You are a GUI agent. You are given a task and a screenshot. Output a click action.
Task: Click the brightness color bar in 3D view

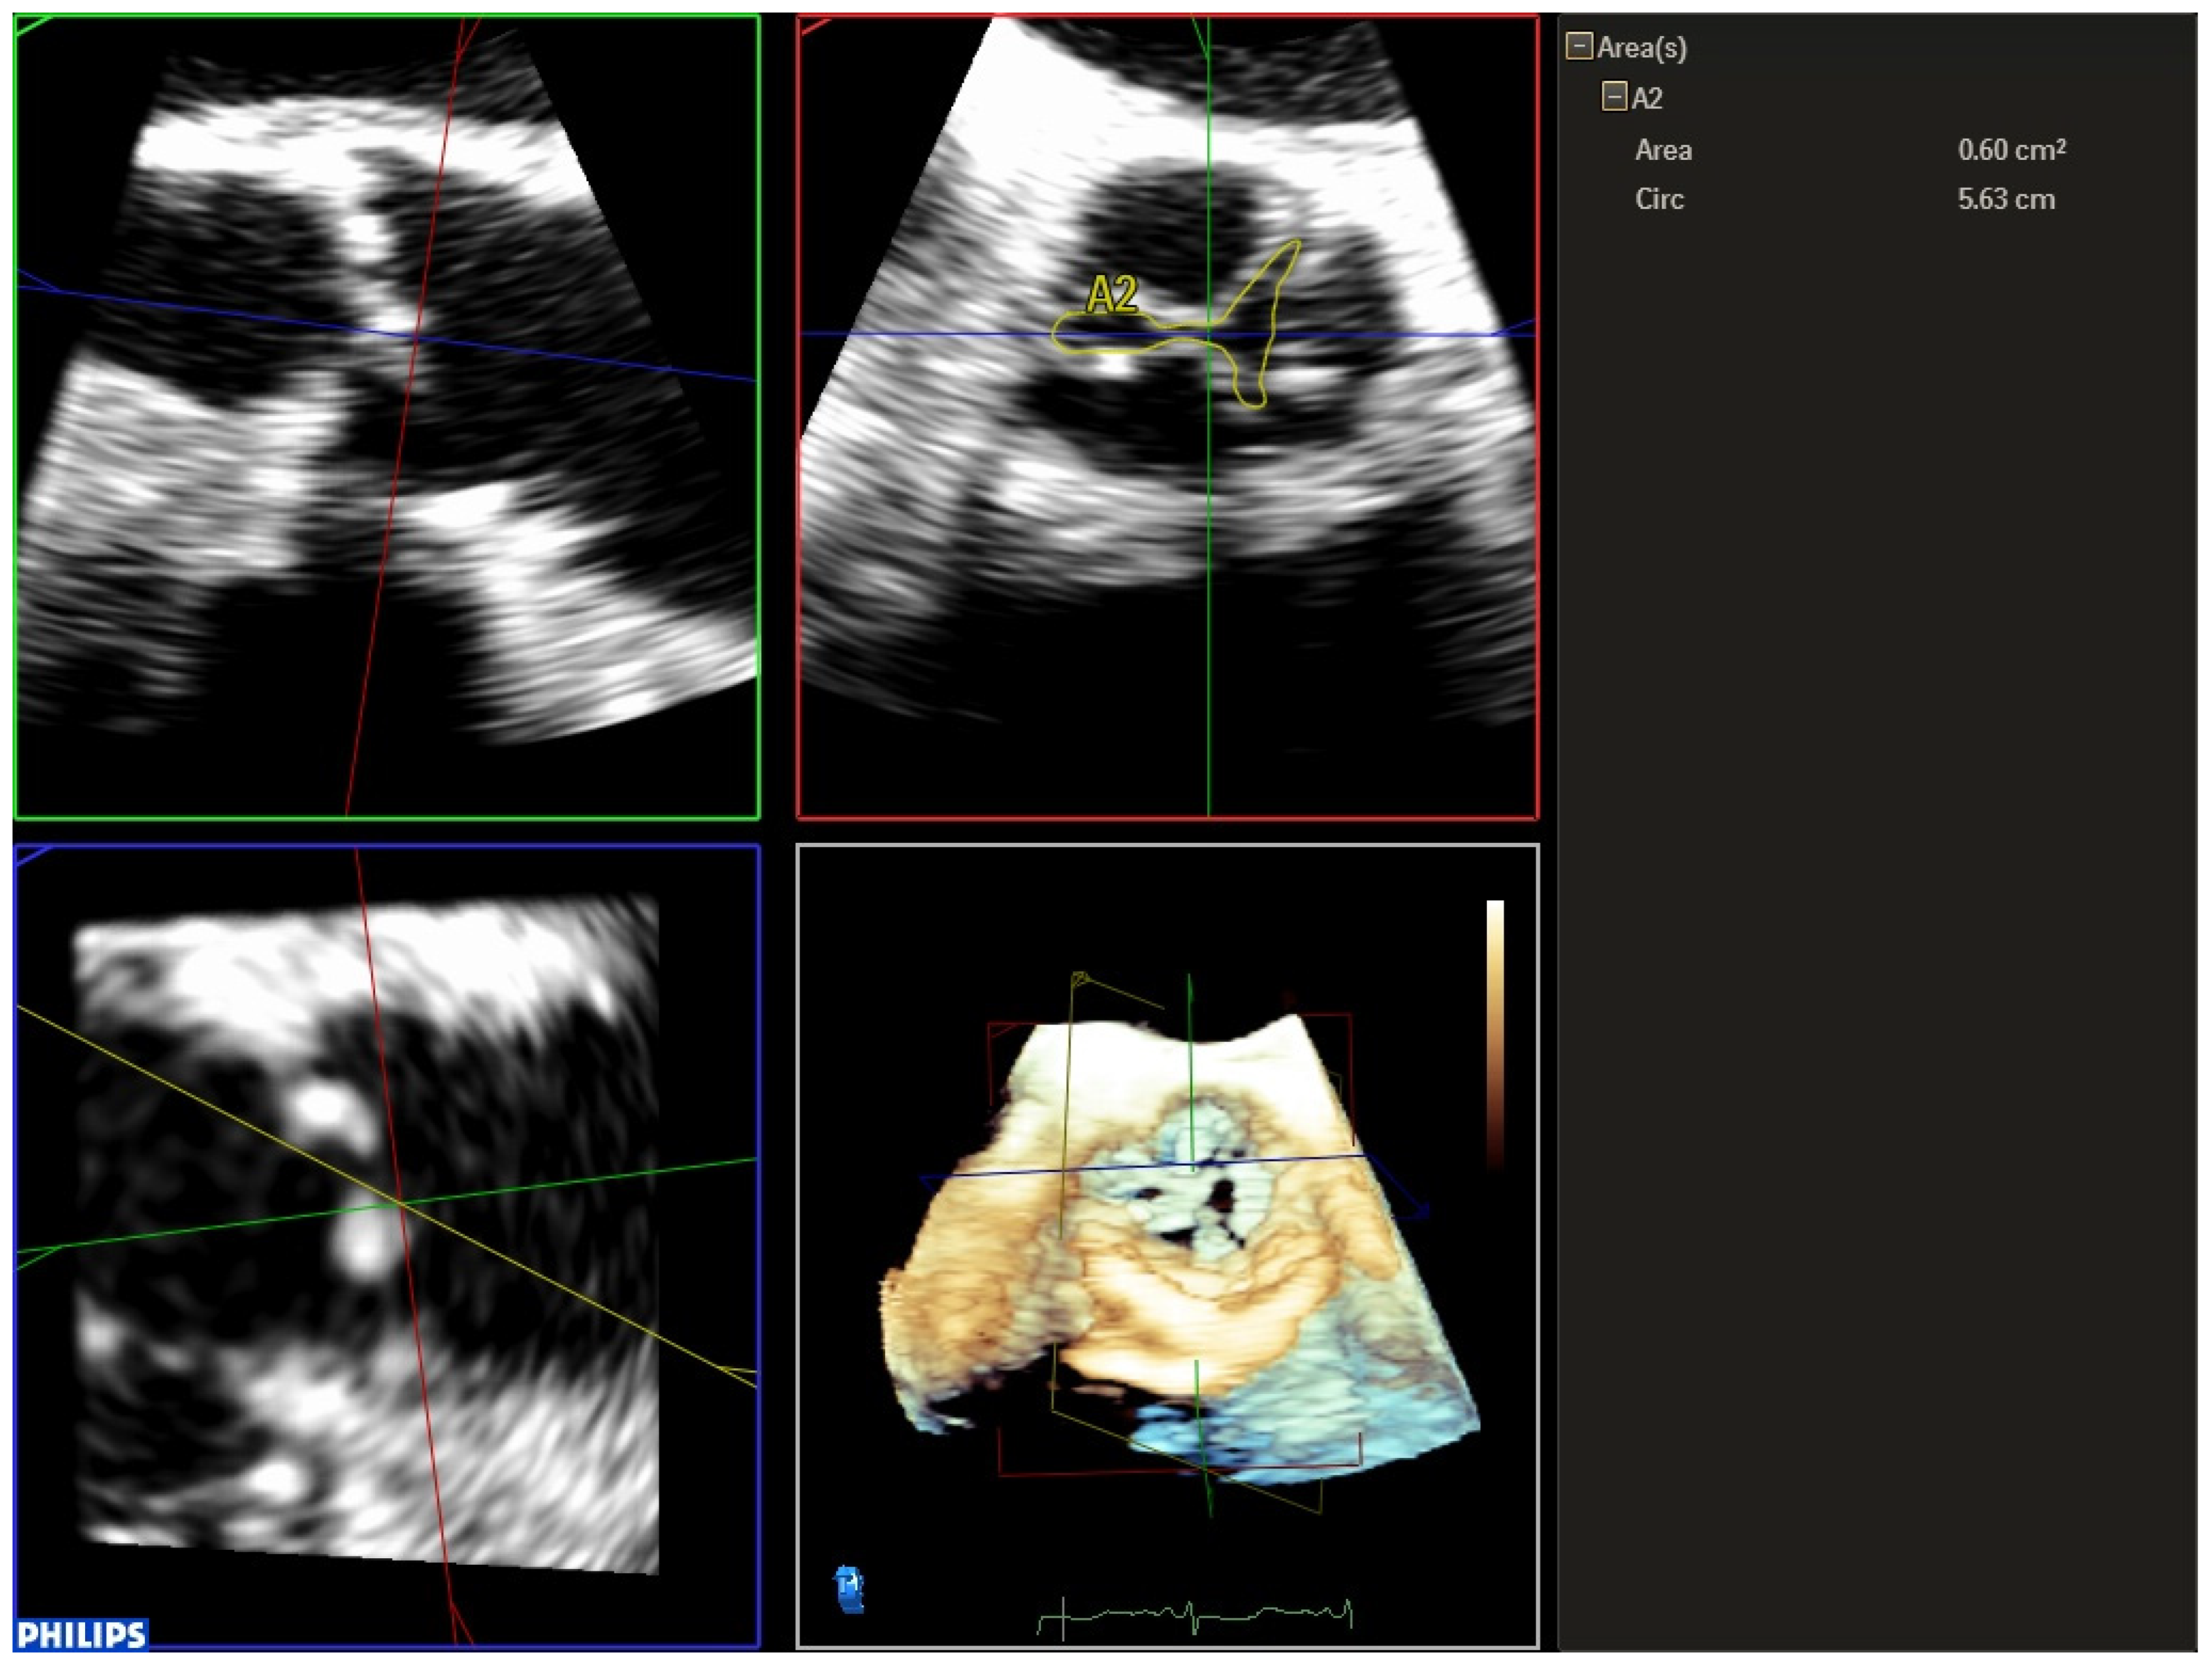coord(1494,1030)
